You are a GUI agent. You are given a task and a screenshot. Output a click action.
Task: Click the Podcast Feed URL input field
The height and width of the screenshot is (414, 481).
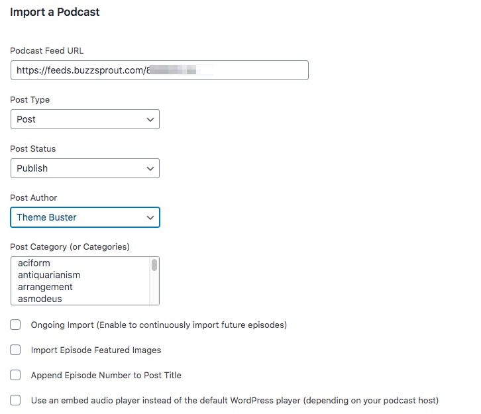click(x=159, y=70)
